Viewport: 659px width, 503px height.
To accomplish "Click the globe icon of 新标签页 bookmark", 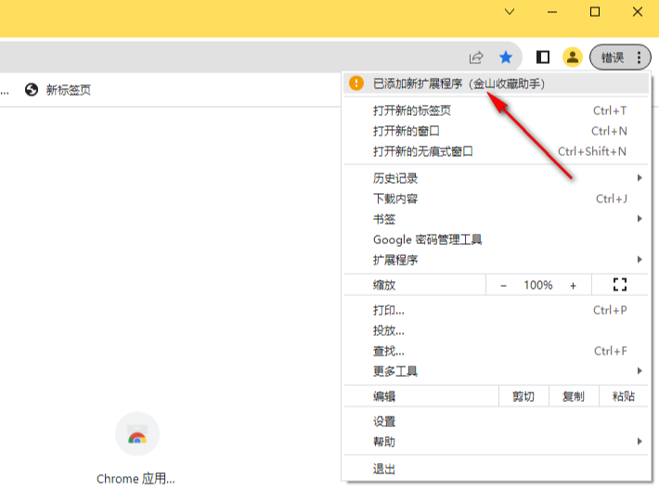I will 32,89.
